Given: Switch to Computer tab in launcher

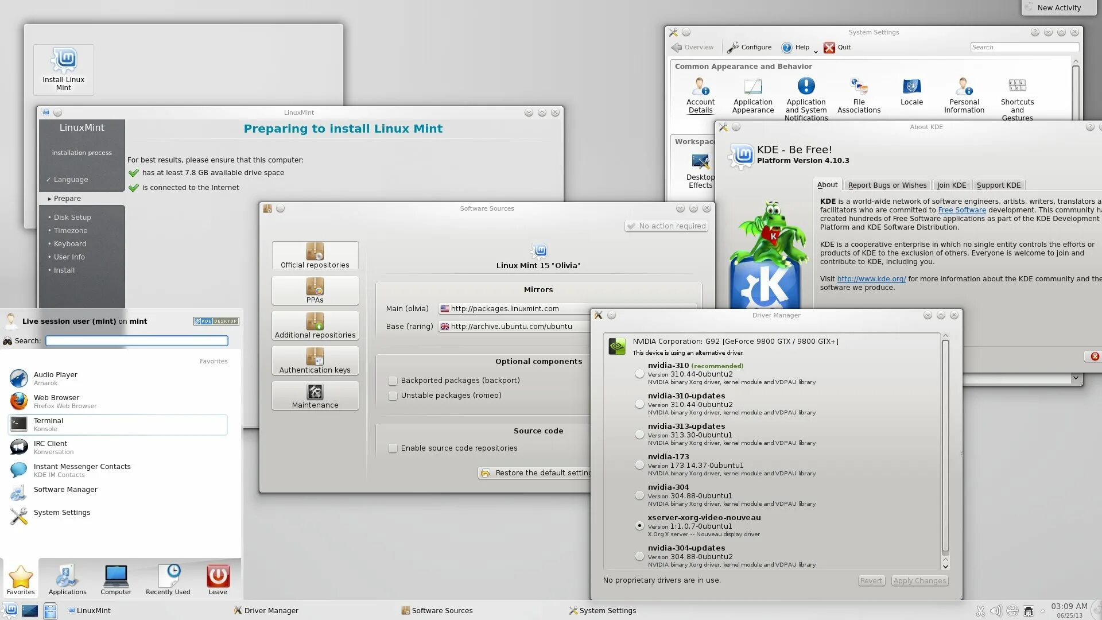Looking at the screenshot, I should [x=116, y=580].
